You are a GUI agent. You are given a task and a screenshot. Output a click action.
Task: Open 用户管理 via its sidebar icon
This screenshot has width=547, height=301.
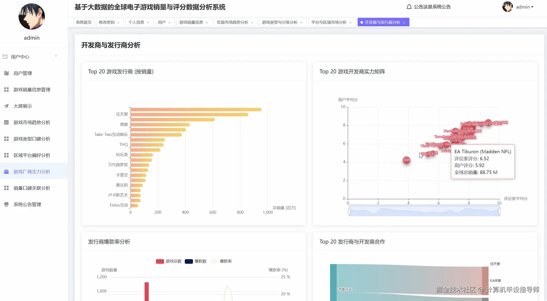[x=6, y=73]
